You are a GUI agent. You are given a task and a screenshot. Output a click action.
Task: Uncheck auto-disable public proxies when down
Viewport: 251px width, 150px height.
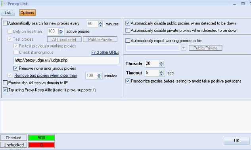[x=128, y=23]
